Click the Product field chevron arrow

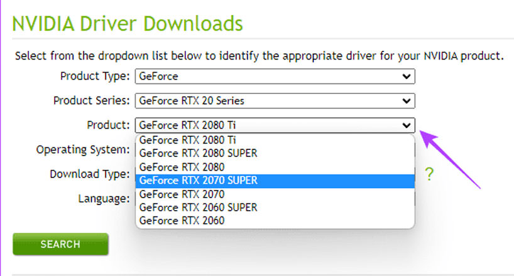coord(407,125)
